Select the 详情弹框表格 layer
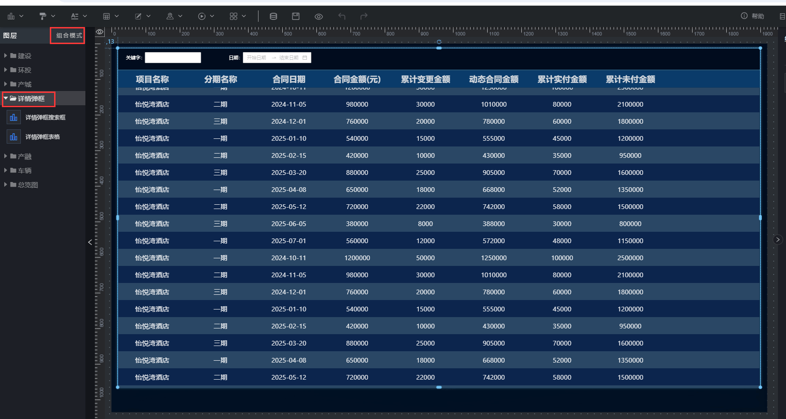 tap(42, 137)
